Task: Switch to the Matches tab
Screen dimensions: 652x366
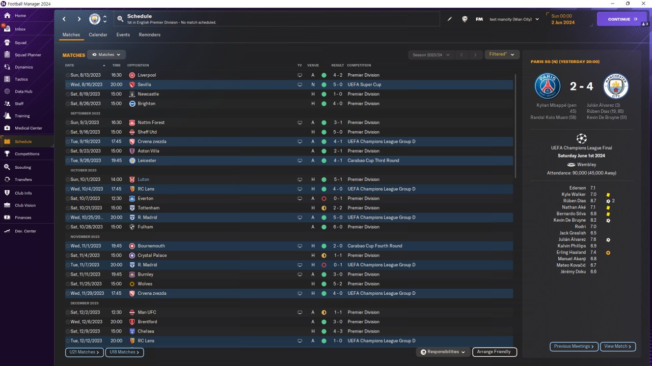Action: (x=71, y=35)
